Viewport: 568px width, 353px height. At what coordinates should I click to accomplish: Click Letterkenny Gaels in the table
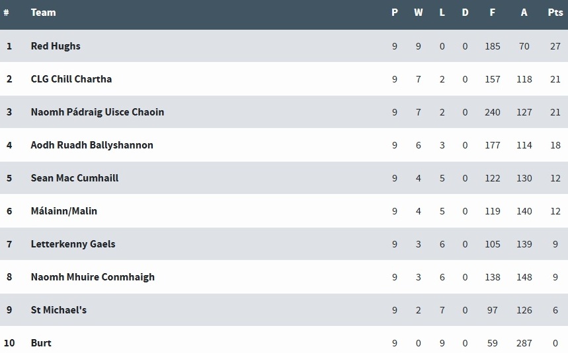[x=73, y=244]
